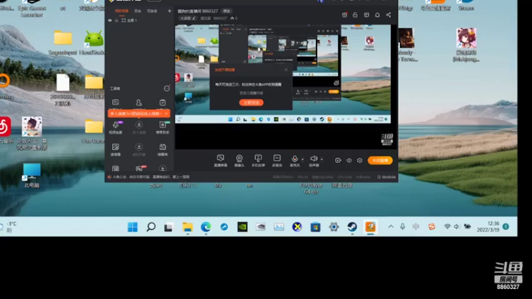Open the 榜单助手 tool
The width and height of the screenshot is (532, 299).
pyautogui.click(x=162, y=127)
